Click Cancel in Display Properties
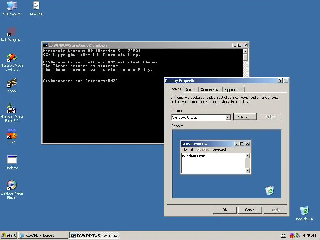The width and height of the screenshot is (320, 240). tap(250, 210)
